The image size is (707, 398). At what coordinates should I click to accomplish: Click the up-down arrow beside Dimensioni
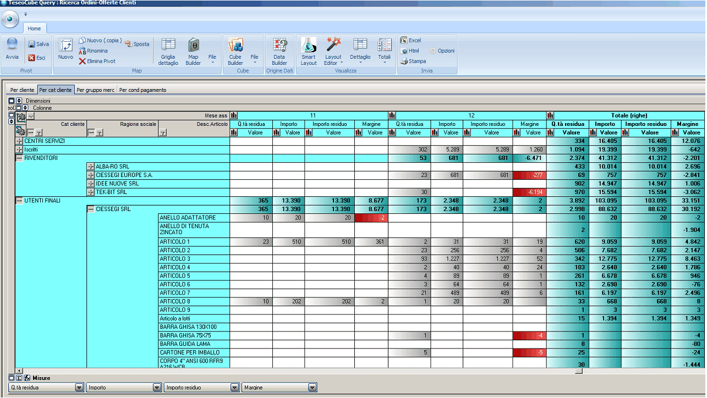point(19,101)
